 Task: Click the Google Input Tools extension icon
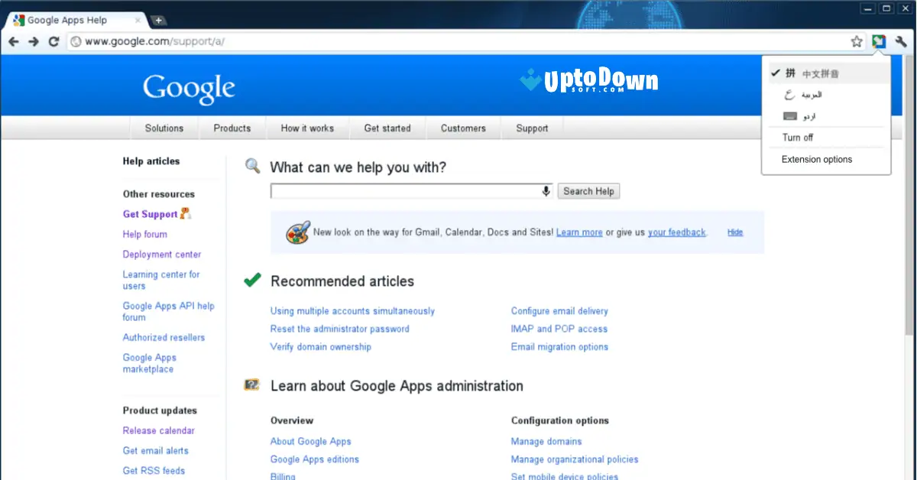878,41
